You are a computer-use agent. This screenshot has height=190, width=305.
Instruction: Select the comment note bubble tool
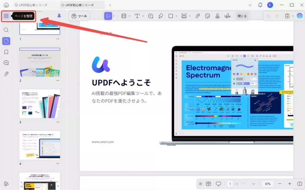coord(151,16)
